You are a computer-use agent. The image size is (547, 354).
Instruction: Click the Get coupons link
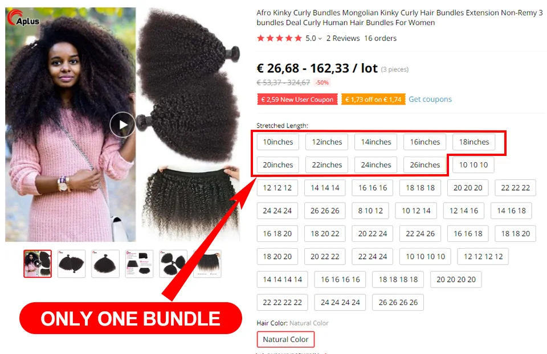(x=430, y=99)
